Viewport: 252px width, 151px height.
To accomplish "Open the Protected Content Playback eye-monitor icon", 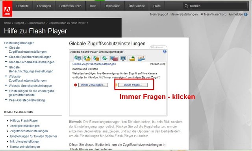I will click(123, 58).
